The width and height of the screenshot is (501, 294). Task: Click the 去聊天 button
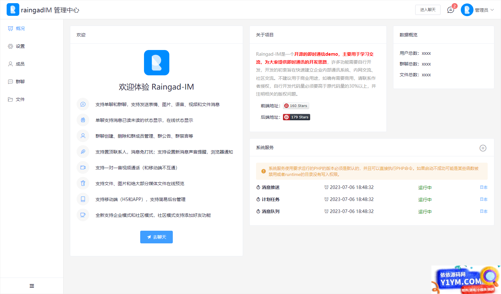click(156, 237)
